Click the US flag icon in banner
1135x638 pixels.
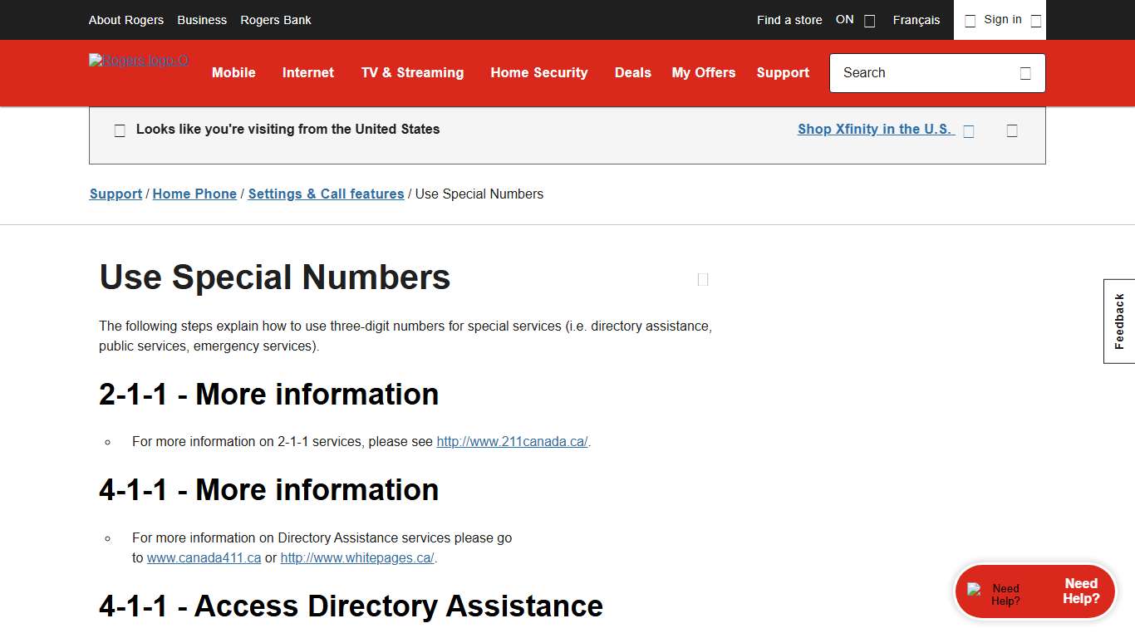(x=120, y=130)
